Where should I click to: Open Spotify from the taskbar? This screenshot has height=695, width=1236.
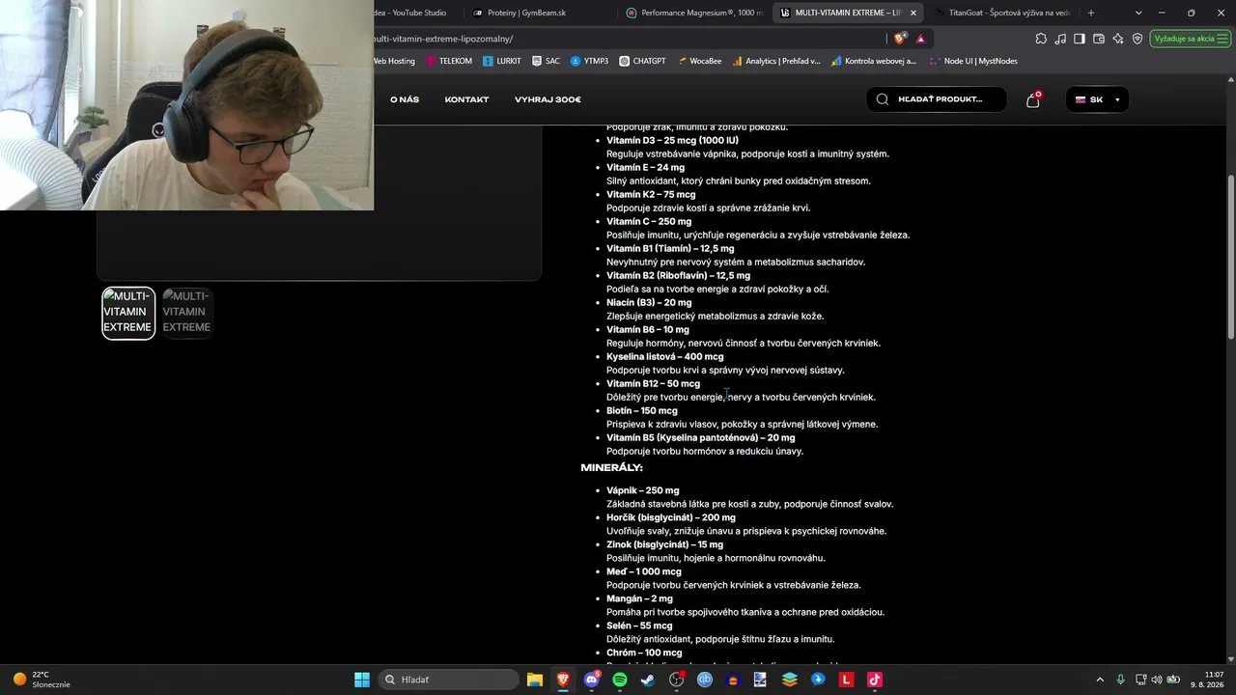tap(620, 680)
